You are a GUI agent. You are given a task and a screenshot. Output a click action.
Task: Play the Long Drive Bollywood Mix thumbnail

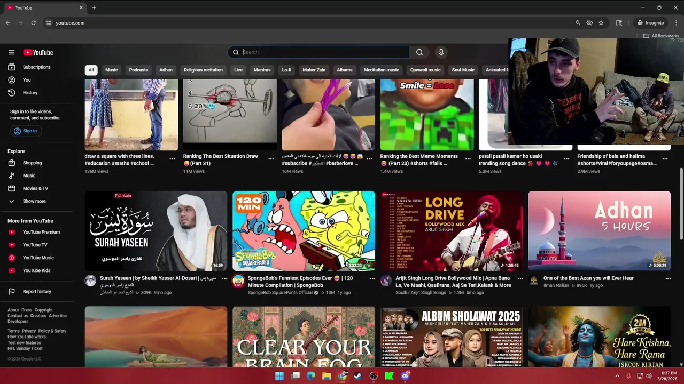click(452, 231)
